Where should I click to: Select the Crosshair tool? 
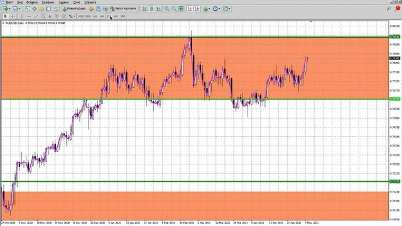point(13,16)
